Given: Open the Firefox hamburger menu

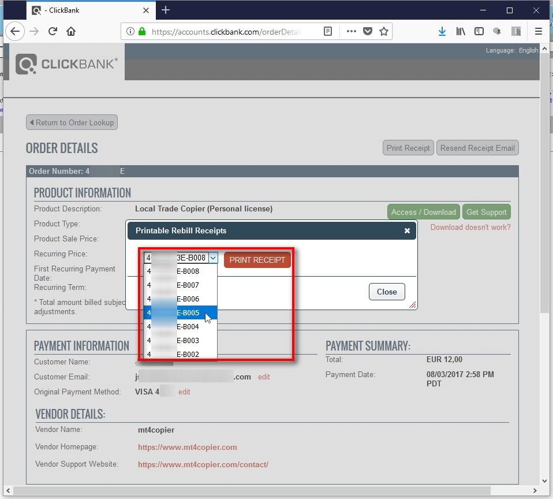Looking at the screenshot, I should coord(538,32).
